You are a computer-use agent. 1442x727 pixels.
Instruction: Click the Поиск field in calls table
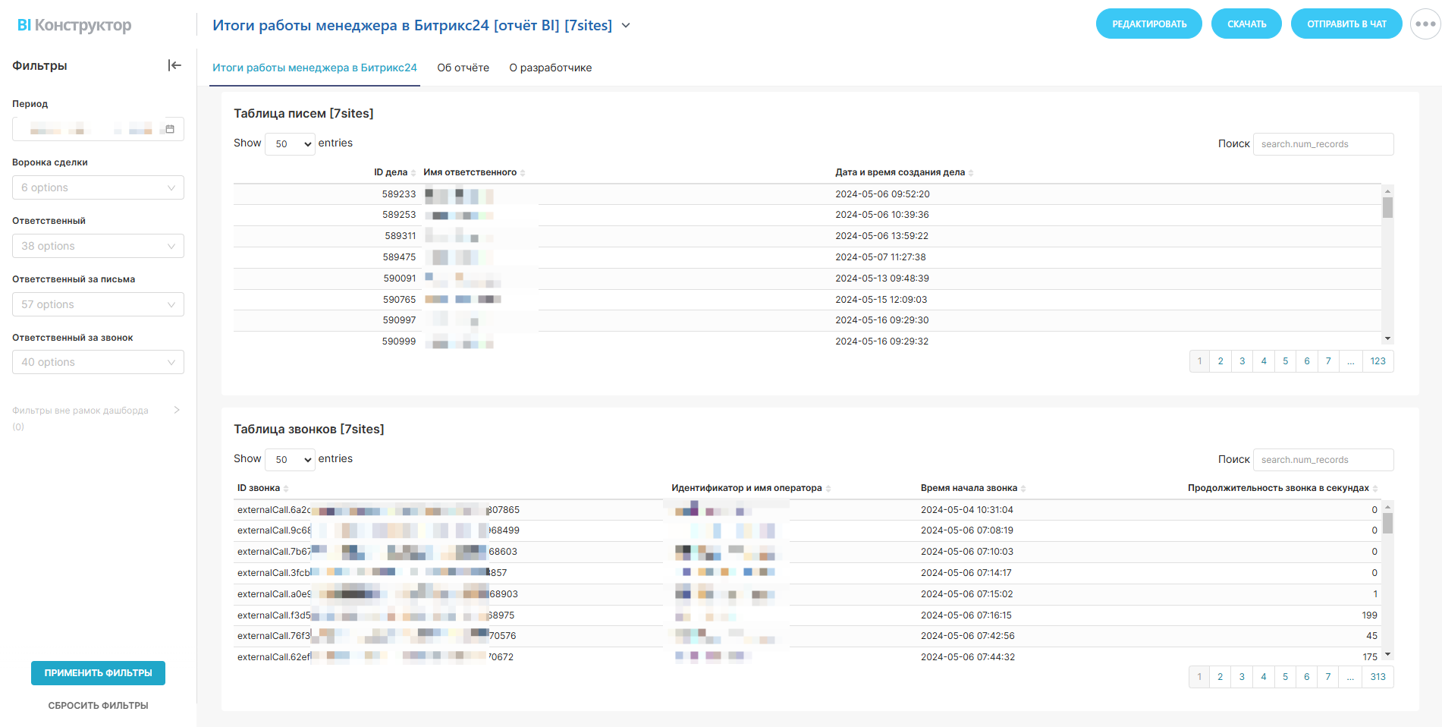tap(1322, 460)
